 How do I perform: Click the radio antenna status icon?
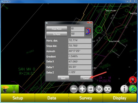coord(14,89)
